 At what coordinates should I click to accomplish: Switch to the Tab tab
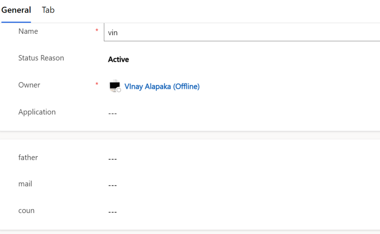pyautogui.click(x=48, y=10)
